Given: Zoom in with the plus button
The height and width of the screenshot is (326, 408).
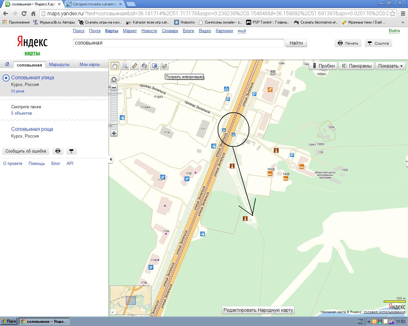Looking at the screenshot, I should coord(114,133).
